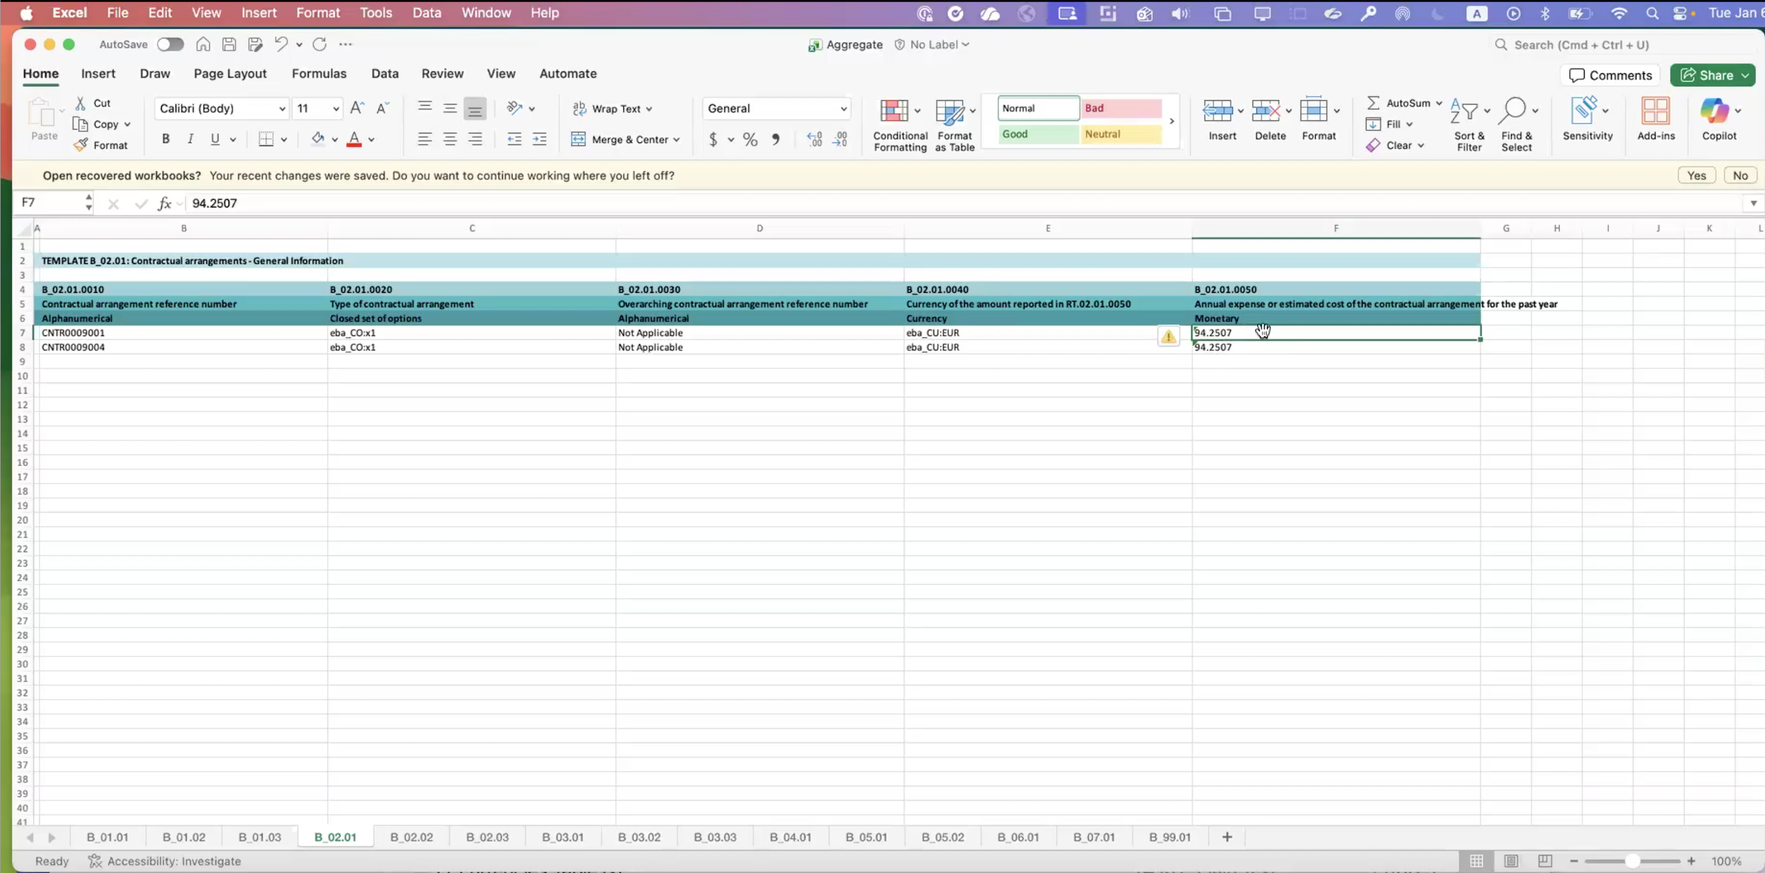The width and height of the screenshot is (1765, 873).
Task: Open the Format cells dropdown arrow
Action: click(x=1337, y=111)
